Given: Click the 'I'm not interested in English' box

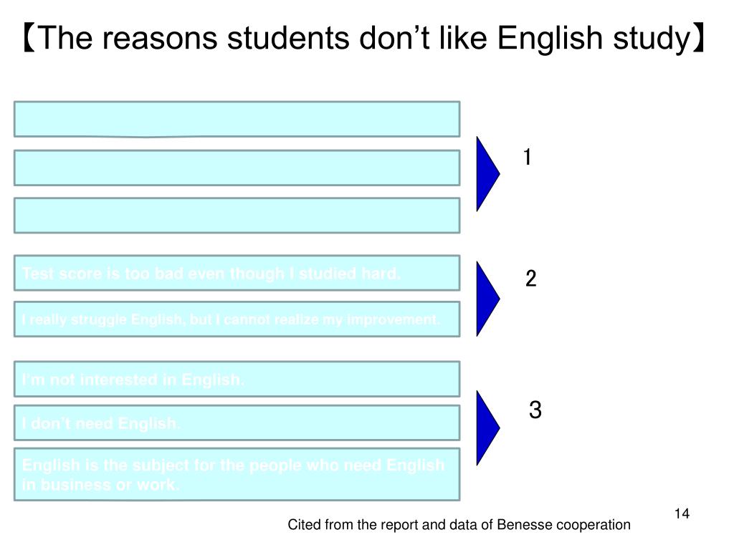Looking at the screenshot, I should [237, 379].
